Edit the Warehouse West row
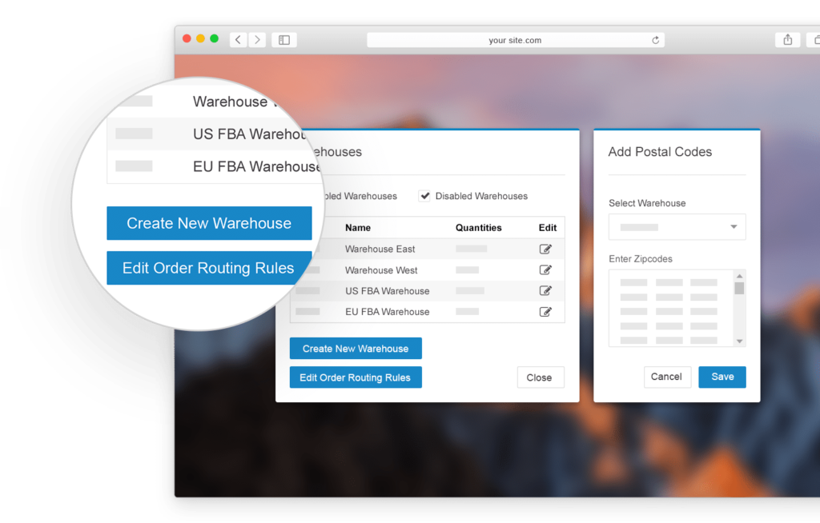This screenshot has height=523, width=820. coord(545,270)
